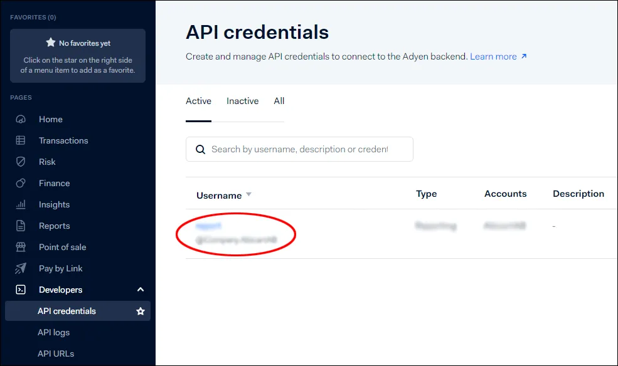This screenshot has height=366, width=618.
Task: Open API logs page
Action: [x=53, y=333]
